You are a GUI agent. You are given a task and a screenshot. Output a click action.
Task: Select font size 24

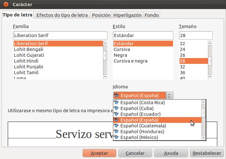(x=194, y=49)
